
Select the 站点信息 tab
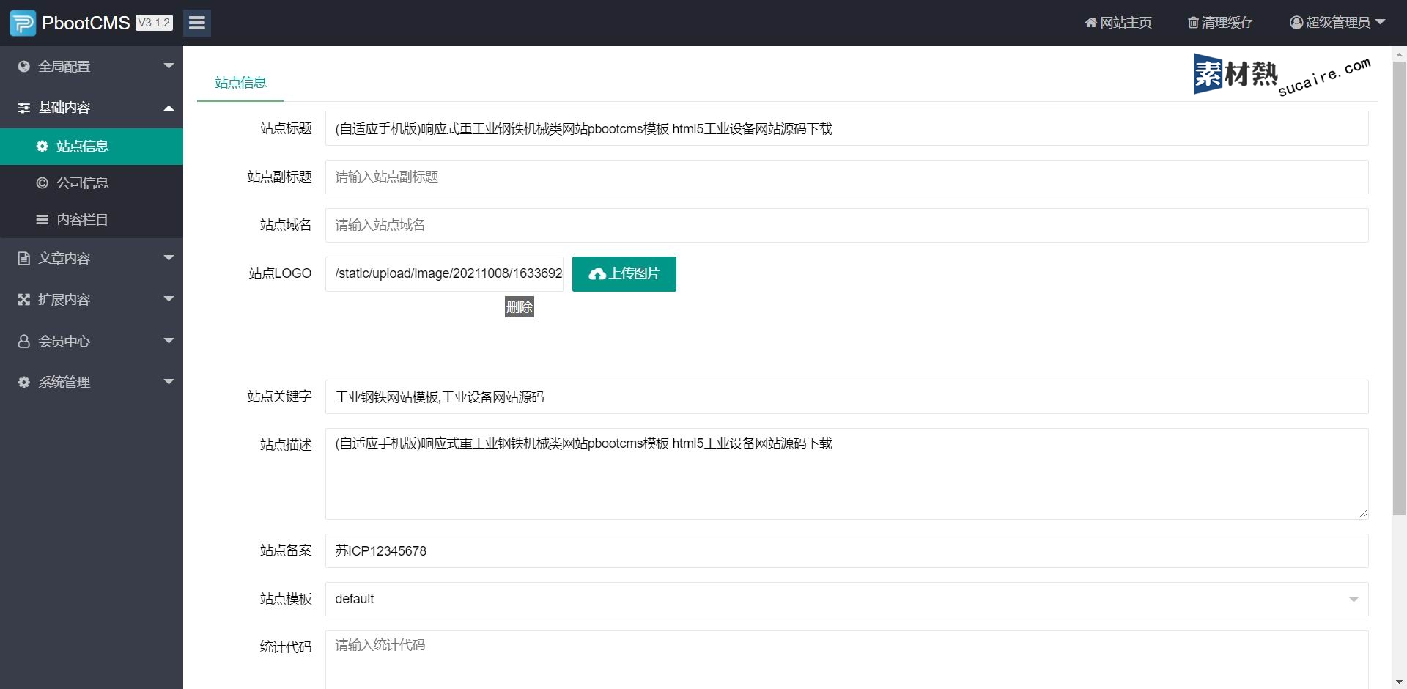(x=240, y=83)
